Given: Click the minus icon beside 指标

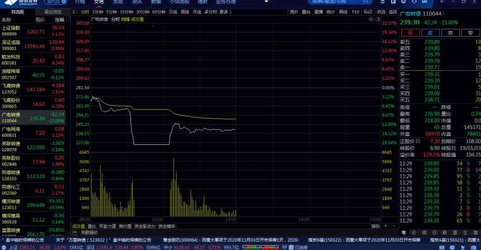Looking at the screenshot, I should point(394,226).
